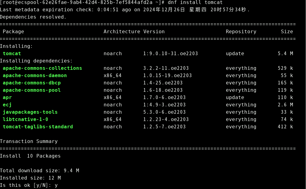Click version '1:4.9-3.oe2203'
The height and width of the screenshot is (189, 306).
coord(164,105)
